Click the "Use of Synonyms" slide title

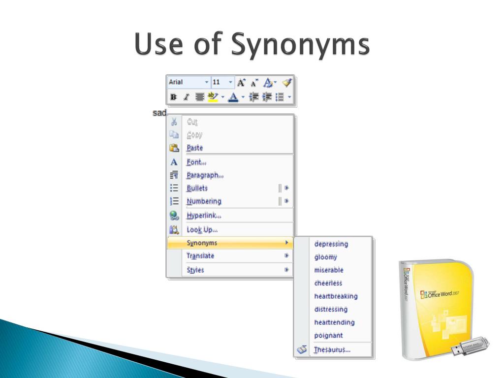point(252,44)
